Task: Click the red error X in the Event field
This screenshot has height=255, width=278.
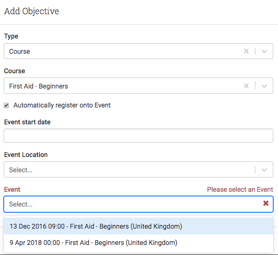Action: pyautogui.click(x=266, y=203)
